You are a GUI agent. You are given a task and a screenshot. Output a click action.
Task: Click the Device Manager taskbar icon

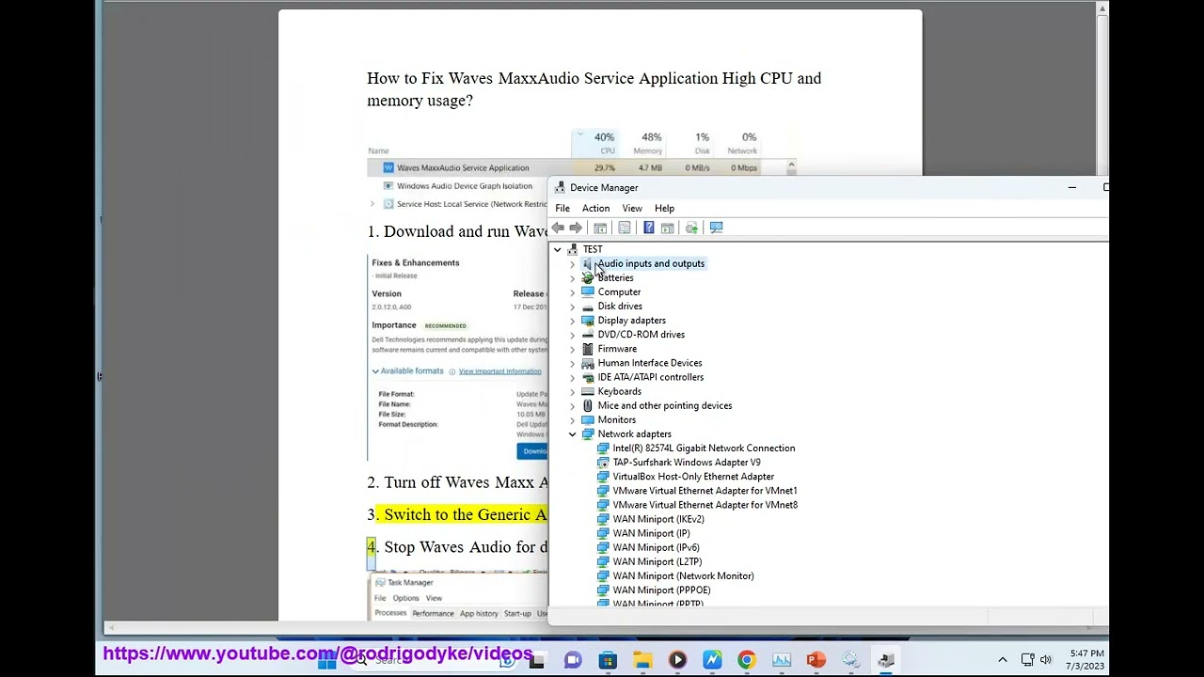tap(885, 660)
